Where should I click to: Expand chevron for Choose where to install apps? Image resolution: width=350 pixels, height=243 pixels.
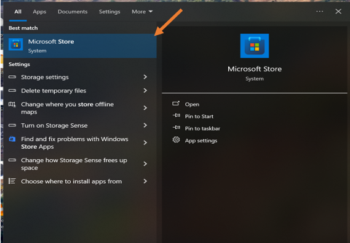coord(145,181)
